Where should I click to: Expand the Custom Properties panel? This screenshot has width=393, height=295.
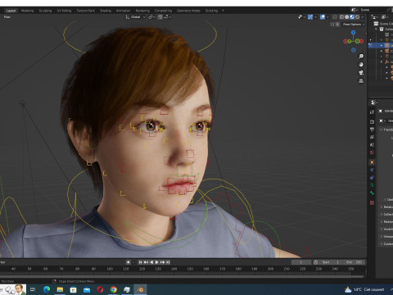pos(386,244)
